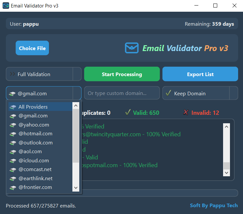Click the app icon in title bar
Screen dimensions: 243x214
point(6,6)
